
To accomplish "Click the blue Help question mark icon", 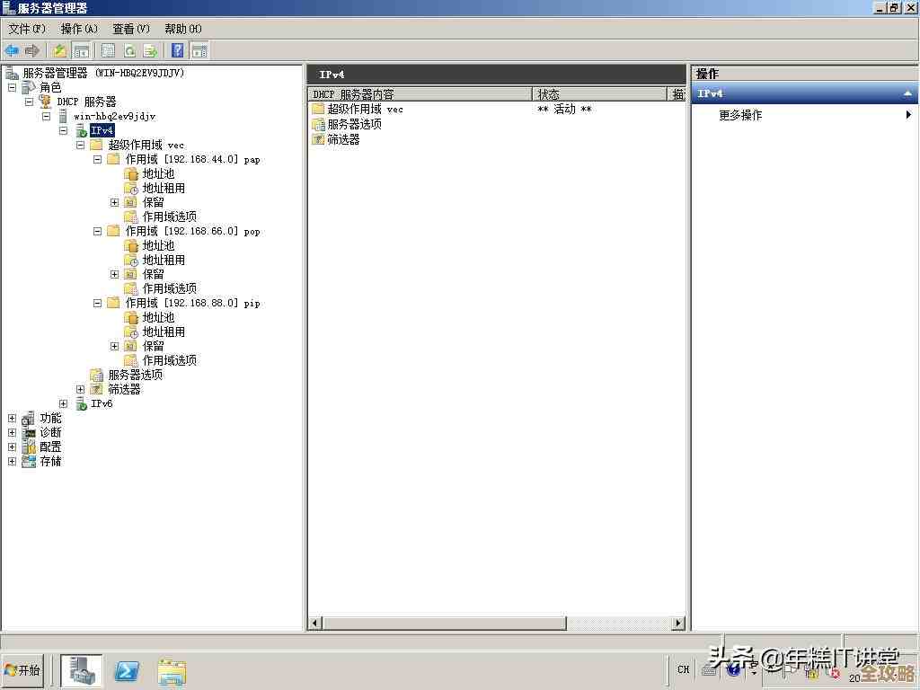I will point(178,51).
